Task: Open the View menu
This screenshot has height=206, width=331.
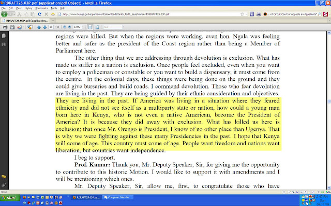Action: tap(19, 8)
